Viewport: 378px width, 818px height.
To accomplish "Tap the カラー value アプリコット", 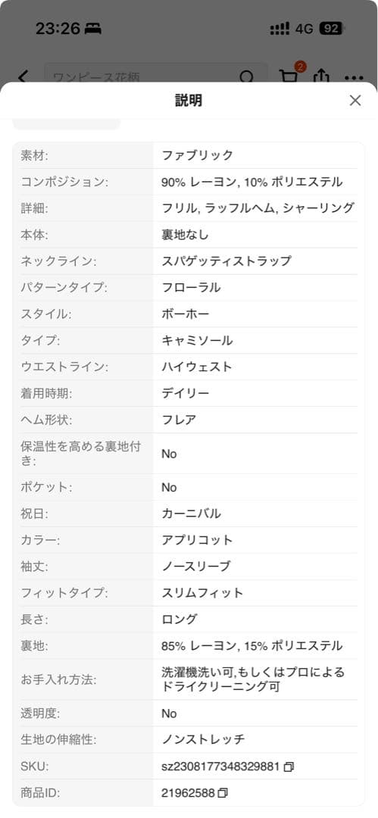I will (197, 540).
